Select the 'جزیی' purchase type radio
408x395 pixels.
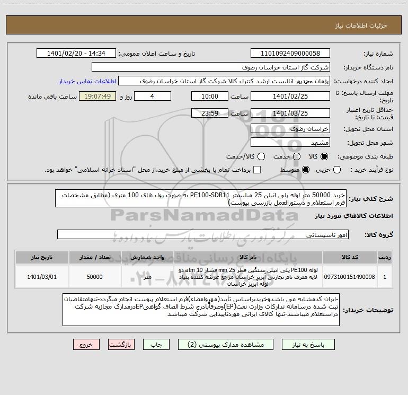[337, 170]
